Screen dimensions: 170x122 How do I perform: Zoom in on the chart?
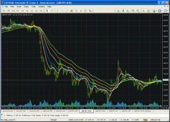133,11
